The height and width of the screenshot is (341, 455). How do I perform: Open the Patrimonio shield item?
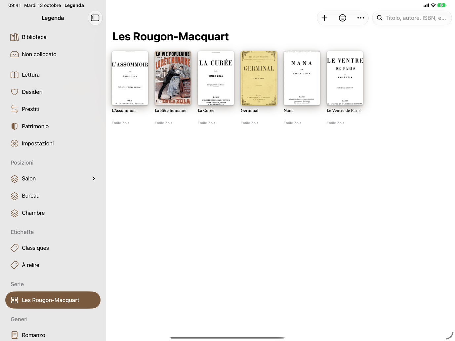click(53, 126)
